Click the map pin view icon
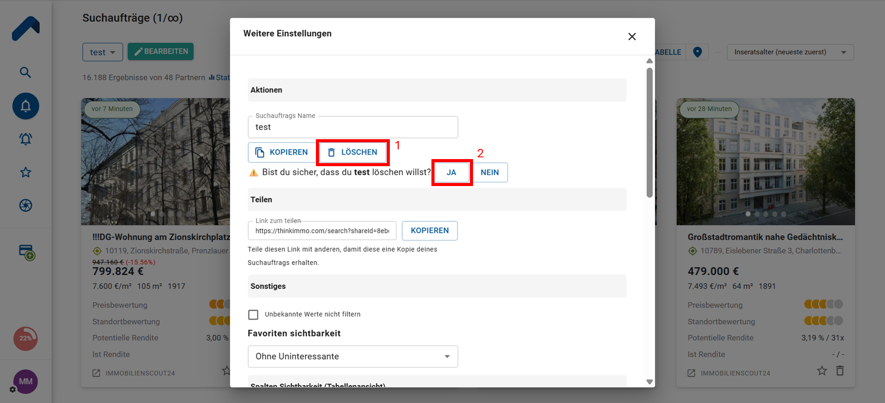The height and width of the screenshot is (403, 885). point(697,52)
